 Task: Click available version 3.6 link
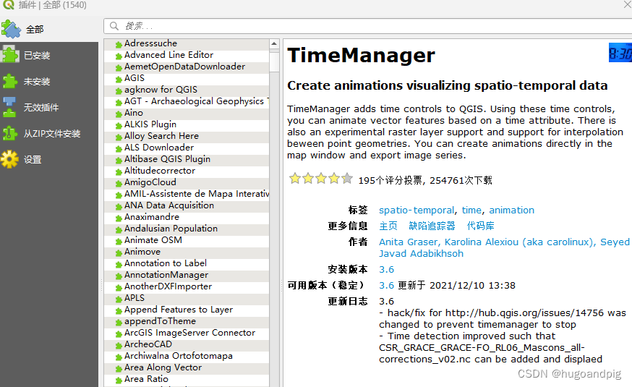pos(387,286)
